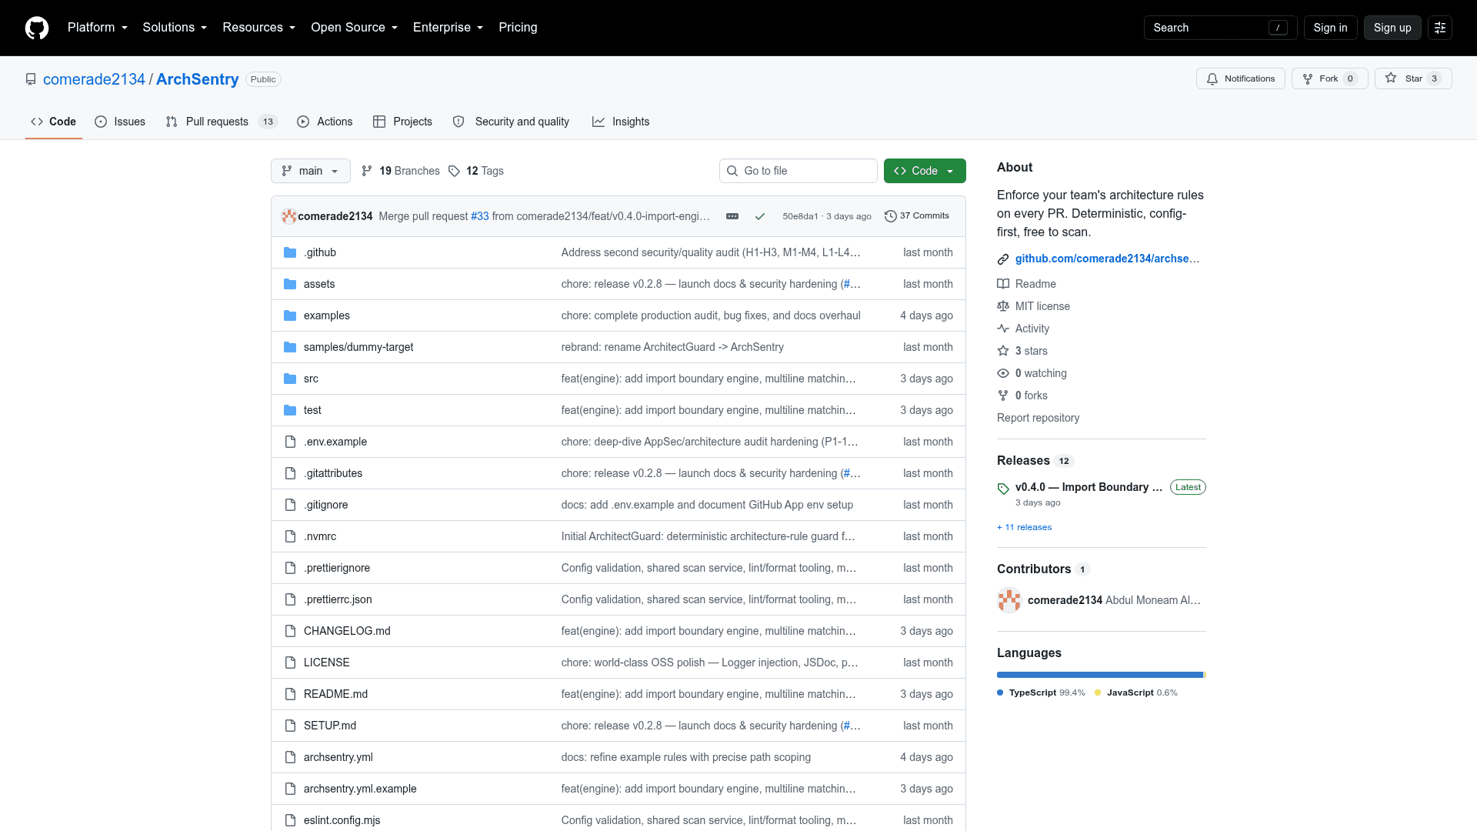The width and height of the screenshot is (1477, 831).
Task: Open the main branch selector dropdown
Action: pos(311,171)
